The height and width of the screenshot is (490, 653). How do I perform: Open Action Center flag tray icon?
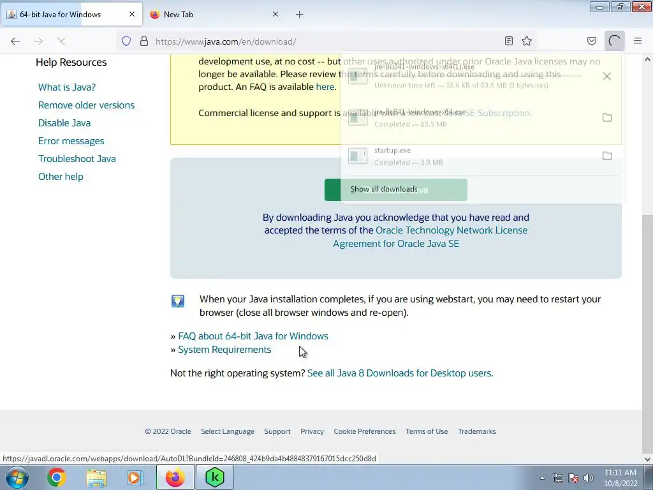click(x=573, y=478)
